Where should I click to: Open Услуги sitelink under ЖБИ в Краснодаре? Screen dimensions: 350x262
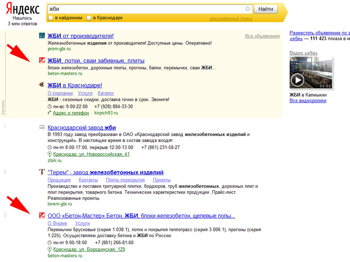click(x=85, y=93)
